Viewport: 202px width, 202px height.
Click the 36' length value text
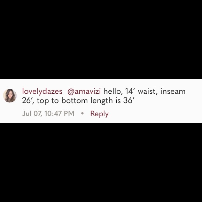pyautogui.click(x=129, y=101)
